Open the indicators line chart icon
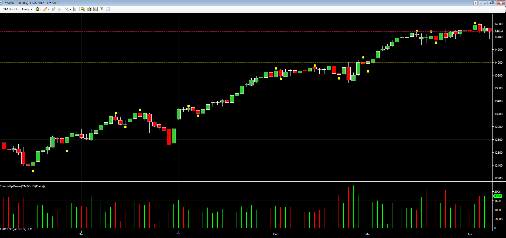Viewport: 506px width, 238px height. coord(95,9)
